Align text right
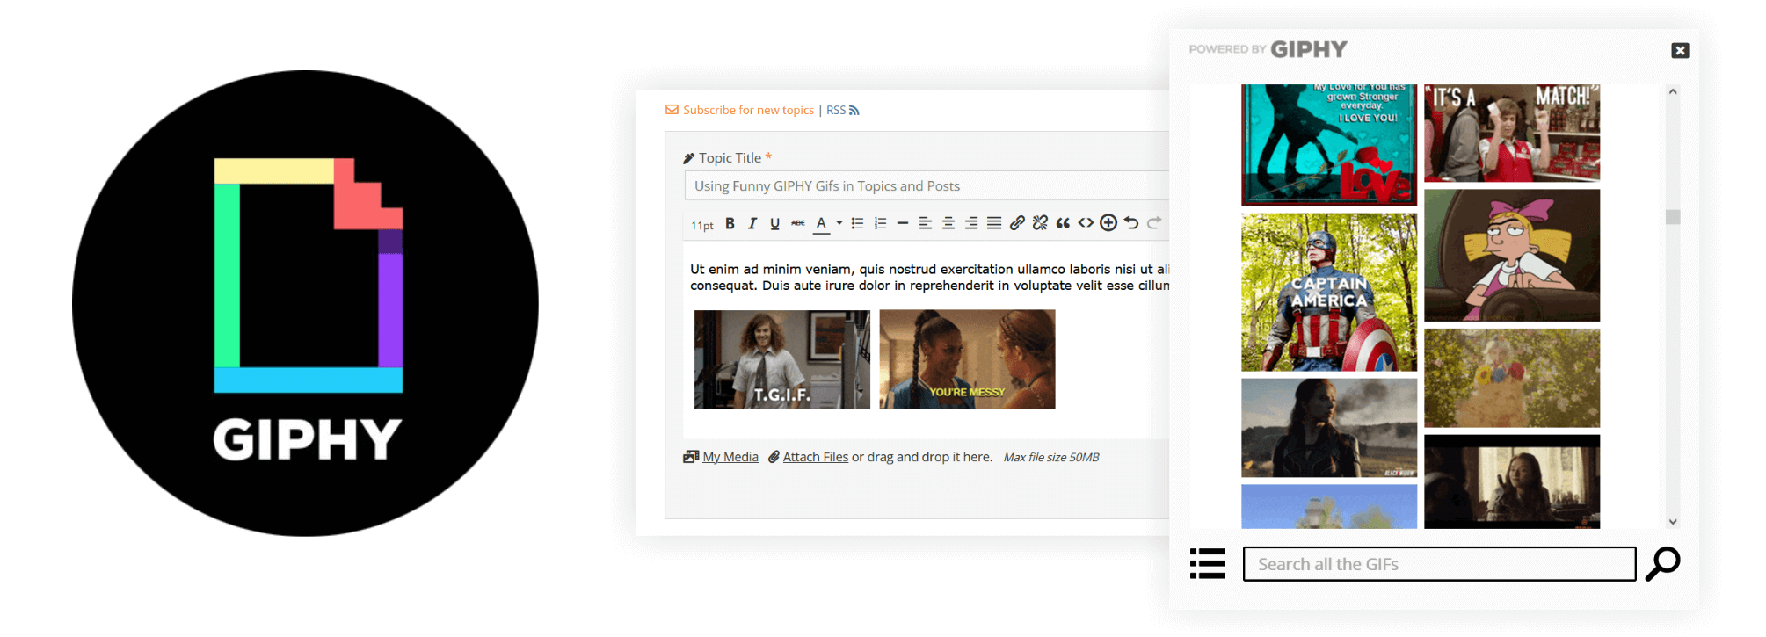Image resolution: width=1766 pixels, height=637 pixels. (971, 223)
